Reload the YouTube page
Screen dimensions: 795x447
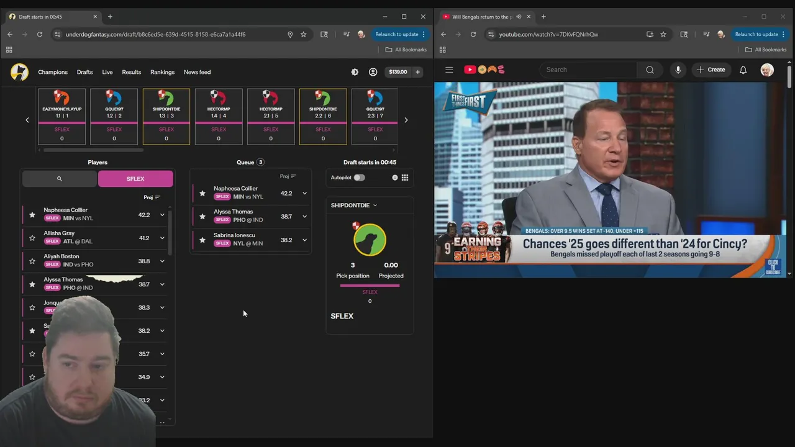point(473,34)
